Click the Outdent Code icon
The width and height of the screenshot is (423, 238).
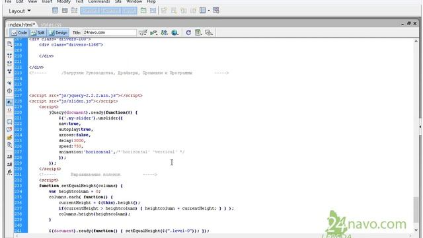click(x=9, y=165)
